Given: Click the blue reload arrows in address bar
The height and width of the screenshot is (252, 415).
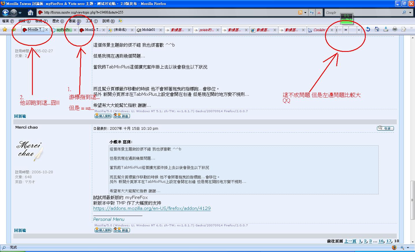Looking at the screenshot, I should (x=312, y=12).
